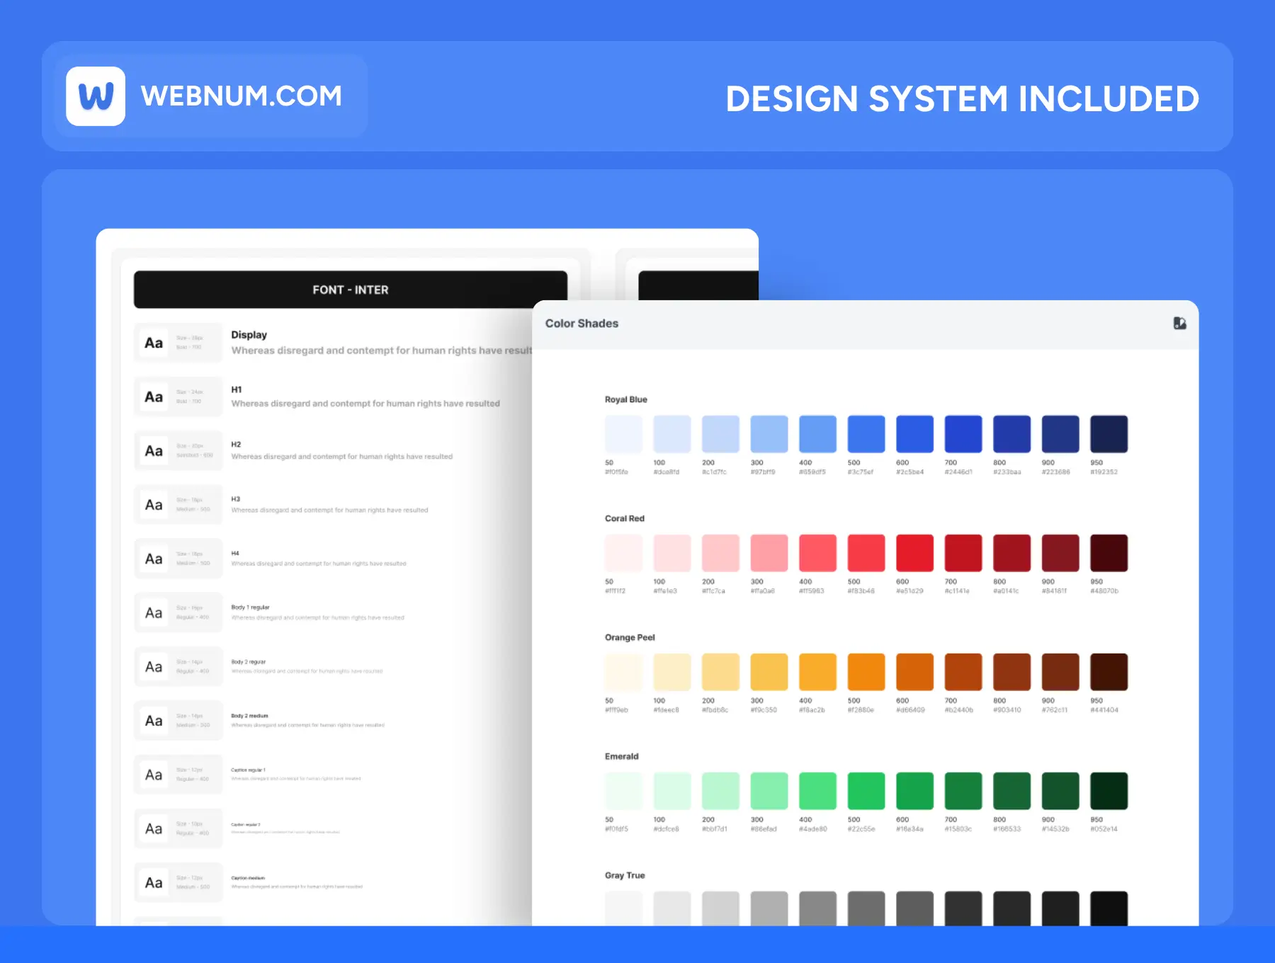This screenshot has width=1275, height=963.
Task: Click the DESIGN SYSTEM INCLUDED heading
Action: pyautogui.click(x=961, y=98)
